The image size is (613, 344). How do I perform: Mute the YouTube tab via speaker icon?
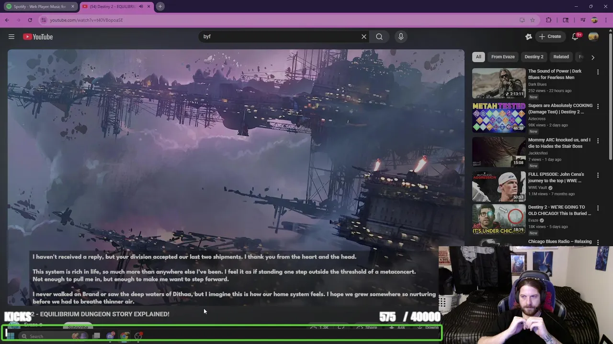tap(141, 7)
